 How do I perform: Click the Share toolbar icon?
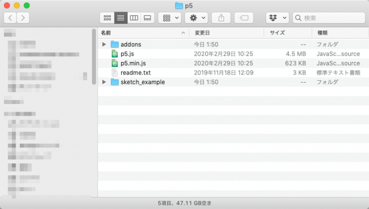point(221,18)
